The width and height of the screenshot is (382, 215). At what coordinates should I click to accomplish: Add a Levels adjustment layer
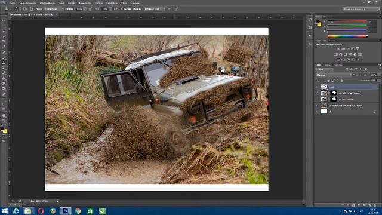[x=343, y=49]
